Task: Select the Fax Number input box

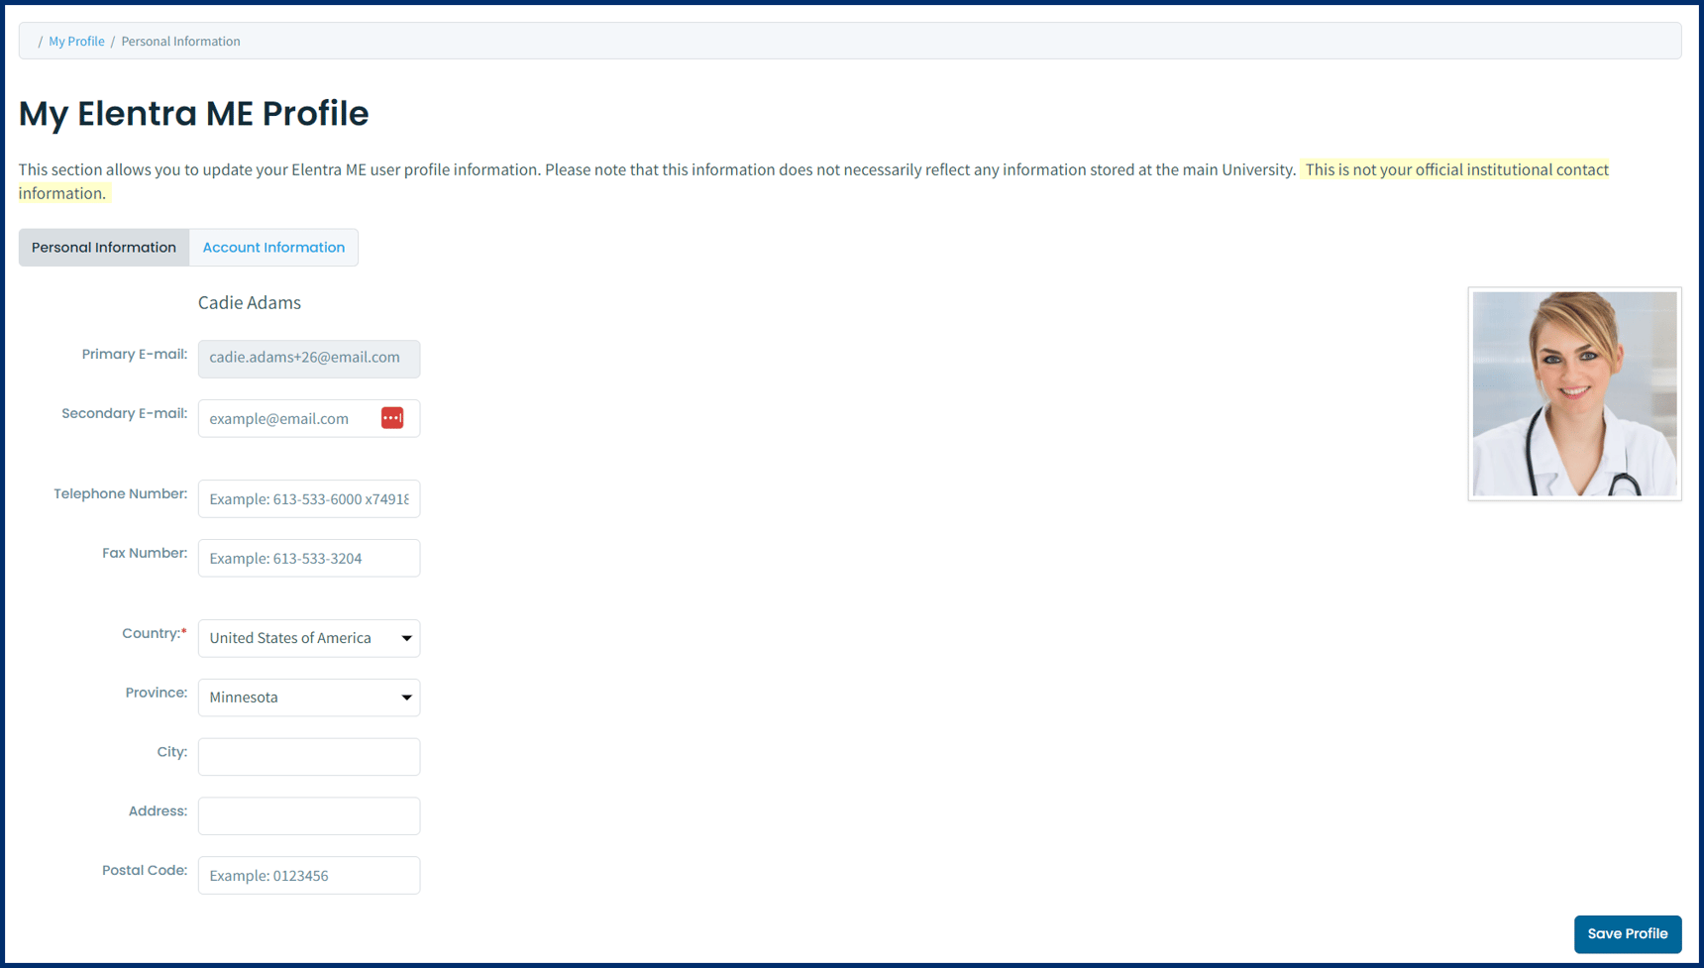Action: pyautogui.click(x=308, y=558)
